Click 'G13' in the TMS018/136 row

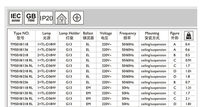[69, 50]
